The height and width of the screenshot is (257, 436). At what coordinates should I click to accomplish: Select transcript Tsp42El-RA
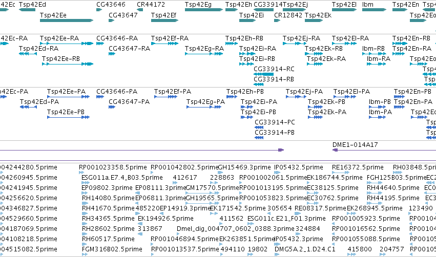(x=350, y=38)
